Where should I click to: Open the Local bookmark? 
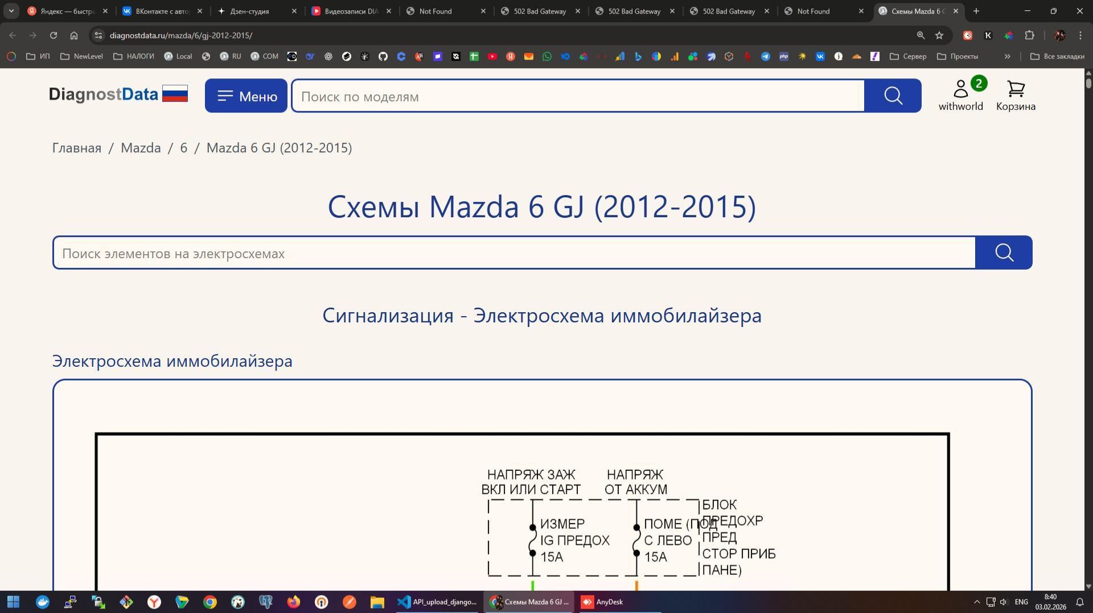pos(178,56)
